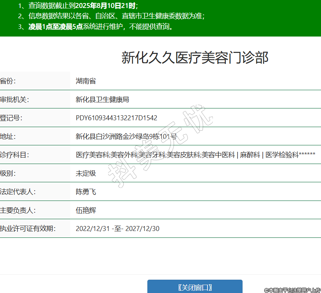Click the 本图由平台注册用户上传 watermark text
Screen dimensions: 321x293
pos(292,290)
